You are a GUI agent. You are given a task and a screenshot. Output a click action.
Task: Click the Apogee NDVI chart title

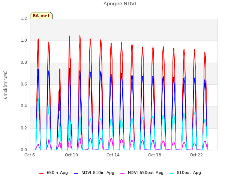point(120,4)
